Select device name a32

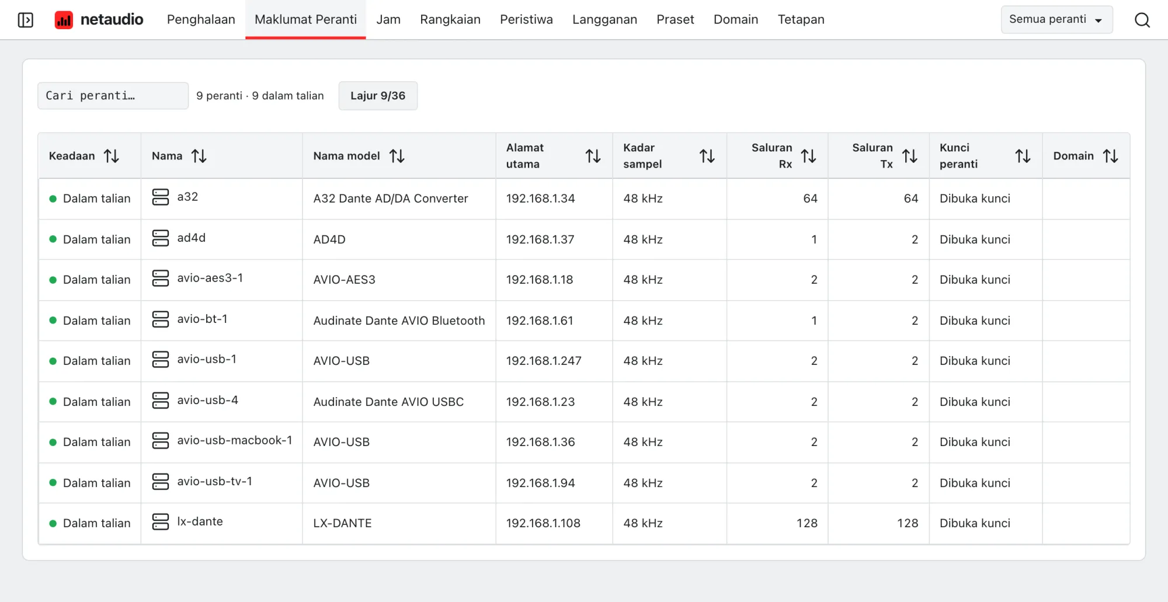(187, 197)
